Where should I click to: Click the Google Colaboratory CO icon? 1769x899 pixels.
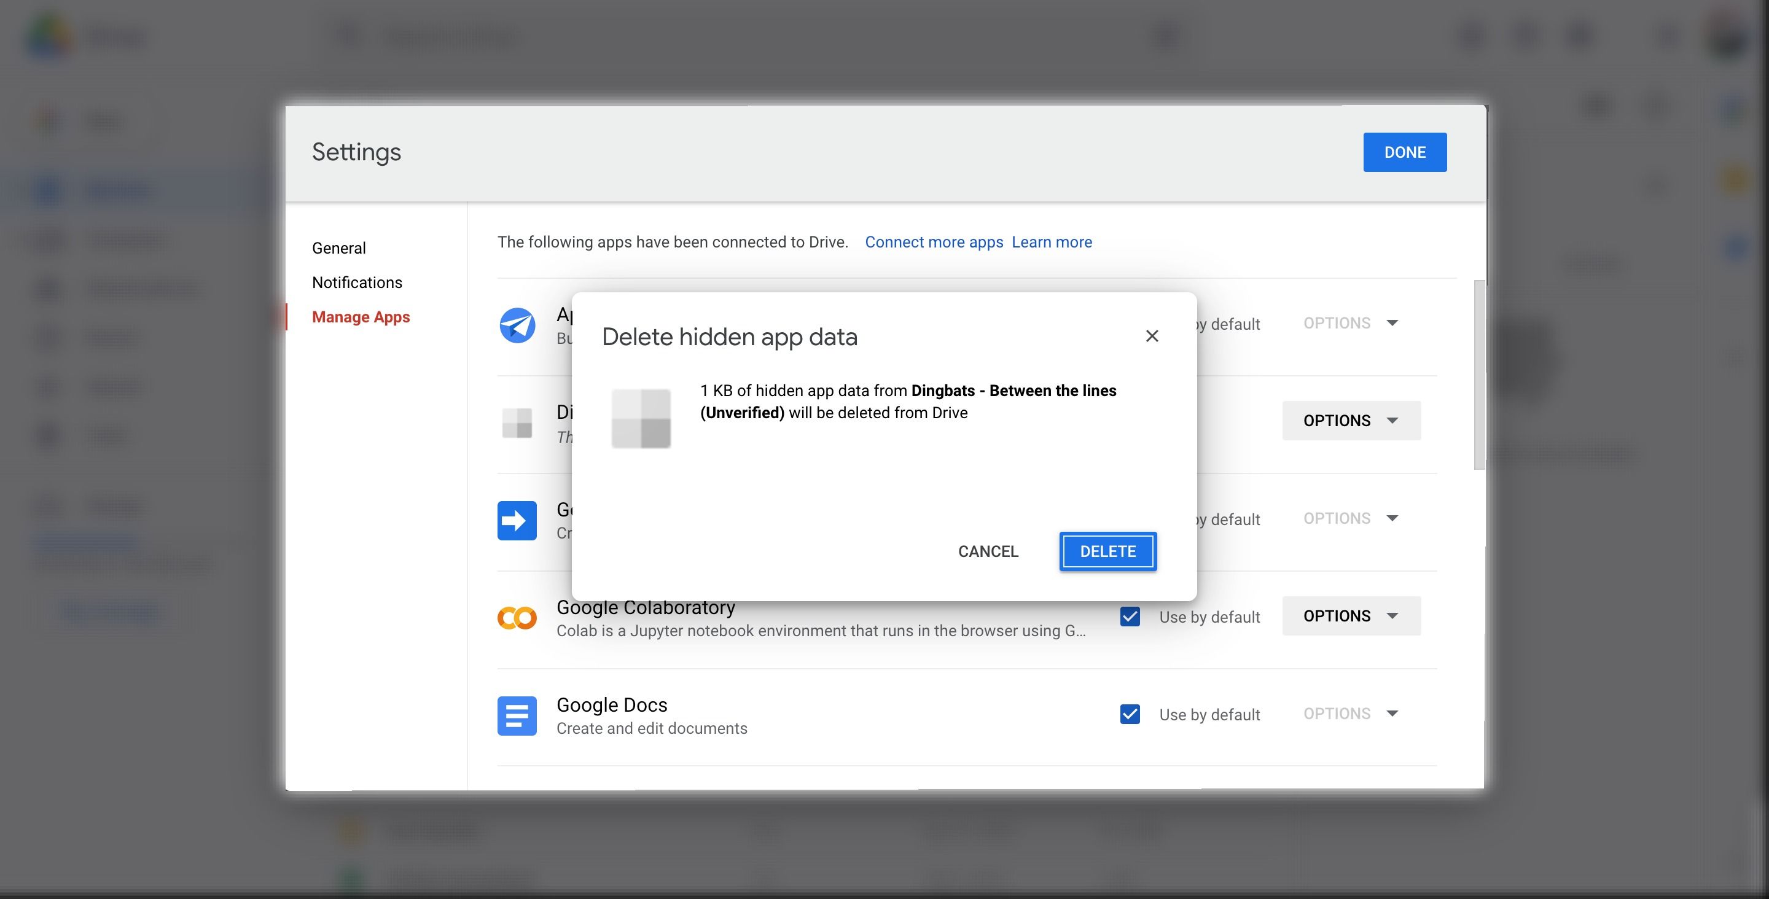(x=517, y=618)
